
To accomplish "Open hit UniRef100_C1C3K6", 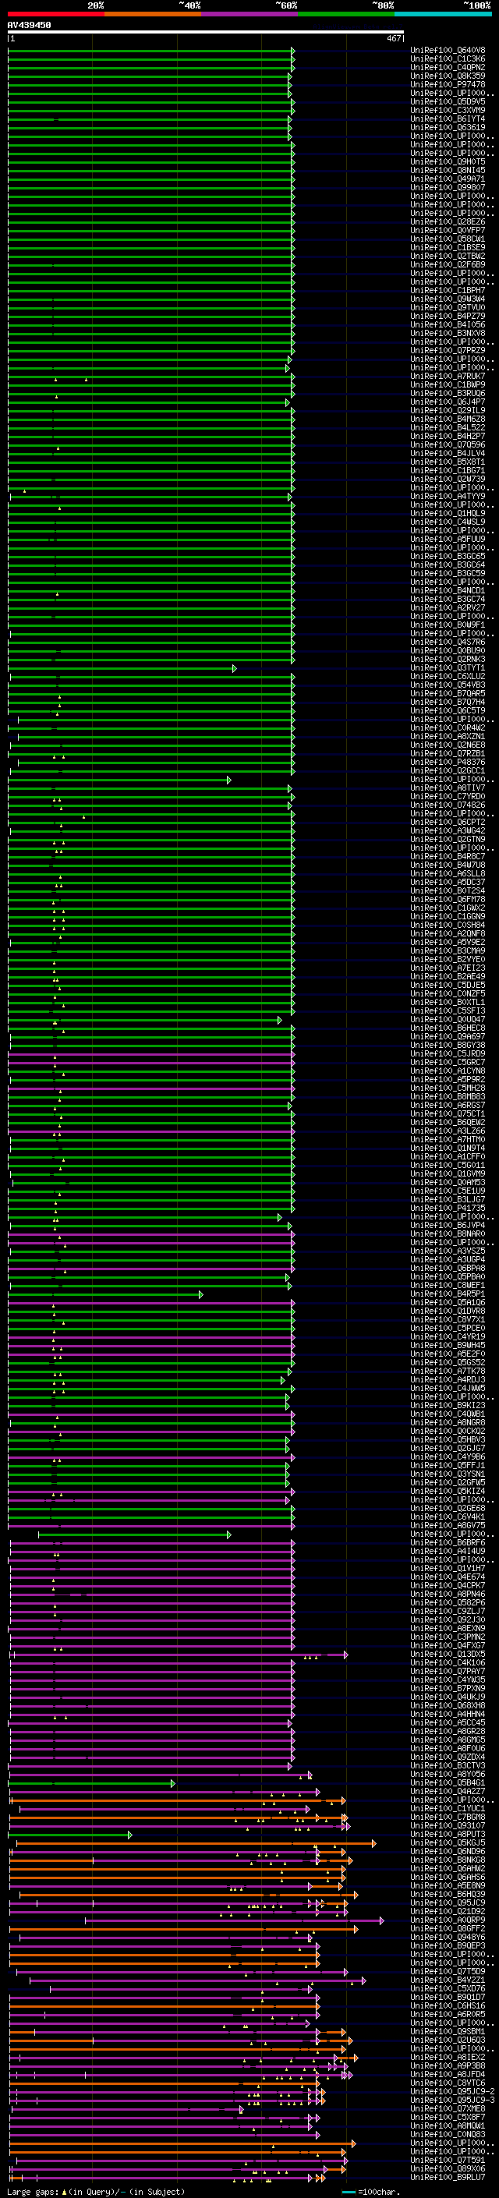I will coord(448,59).
